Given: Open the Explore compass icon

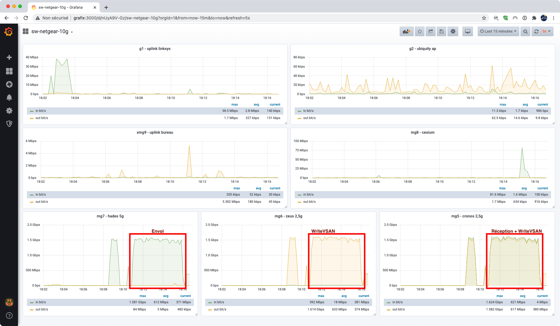Looking at the screenshot, I should click(9, 84).
